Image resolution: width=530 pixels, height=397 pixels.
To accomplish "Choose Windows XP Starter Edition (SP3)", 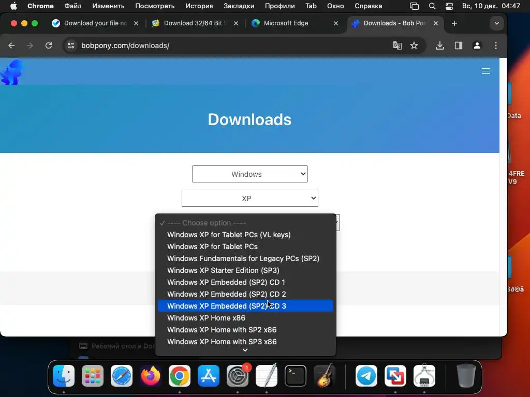I will 245,270.
